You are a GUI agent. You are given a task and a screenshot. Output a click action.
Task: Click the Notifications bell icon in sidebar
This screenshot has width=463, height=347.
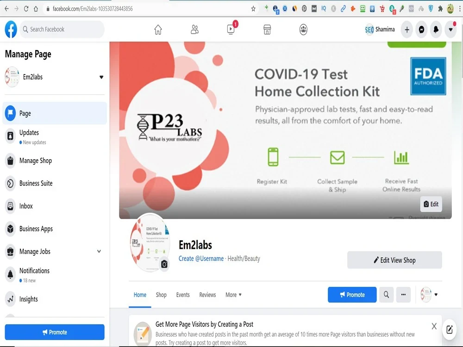pyautogui.click(x=10, y=274)
